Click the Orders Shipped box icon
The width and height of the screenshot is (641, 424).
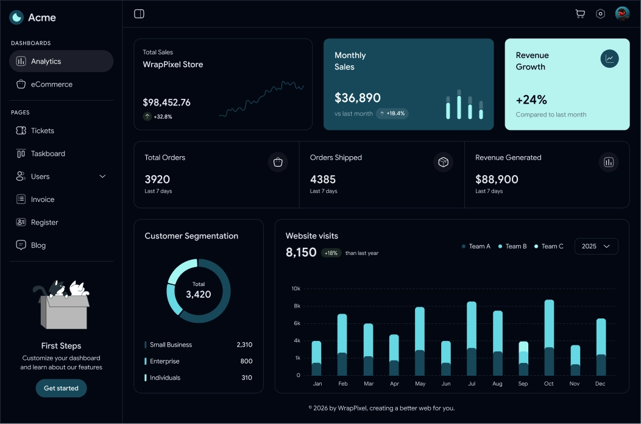(x=443, y=162)
